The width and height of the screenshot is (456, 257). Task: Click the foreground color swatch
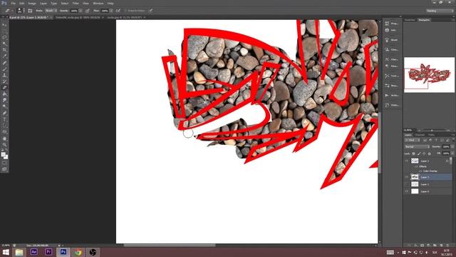(x=4, y=155)
